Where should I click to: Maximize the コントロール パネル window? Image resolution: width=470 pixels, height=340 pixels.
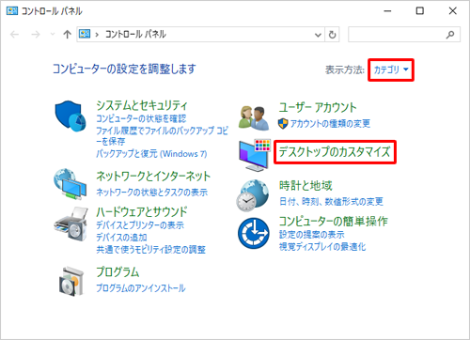click(x=420, y=11)
